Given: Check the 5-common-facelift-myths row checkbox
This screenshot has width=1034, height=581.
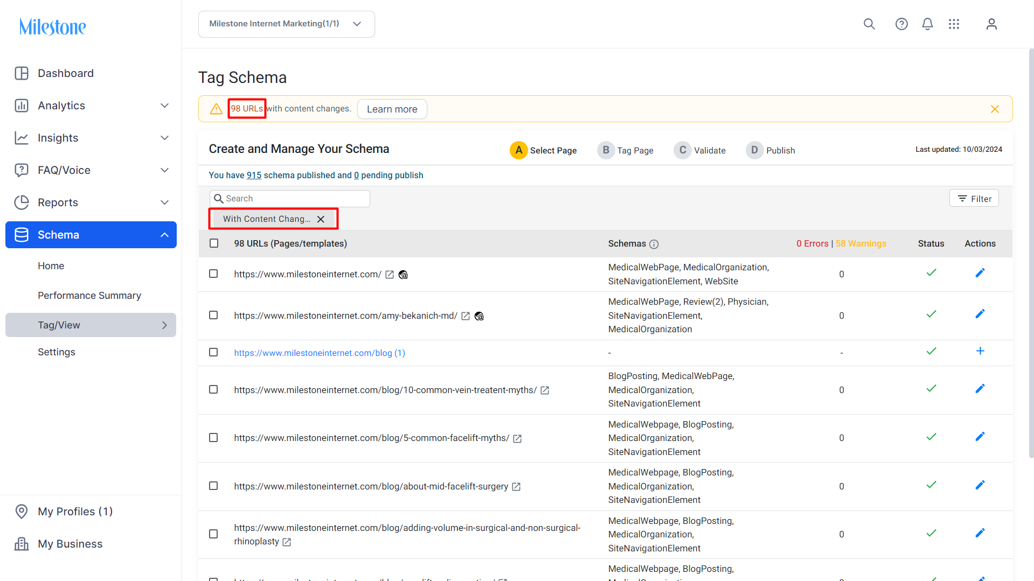Looking at the screenshot, I should pos(213,438).
